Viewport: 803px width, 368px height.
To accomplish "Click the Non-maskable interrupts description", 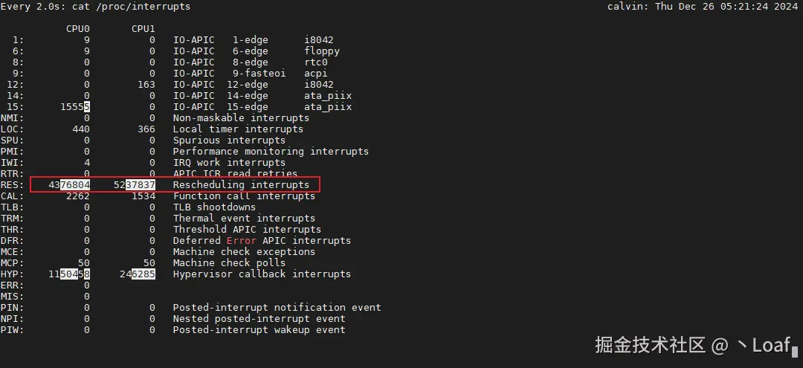I will pos(241,118).
